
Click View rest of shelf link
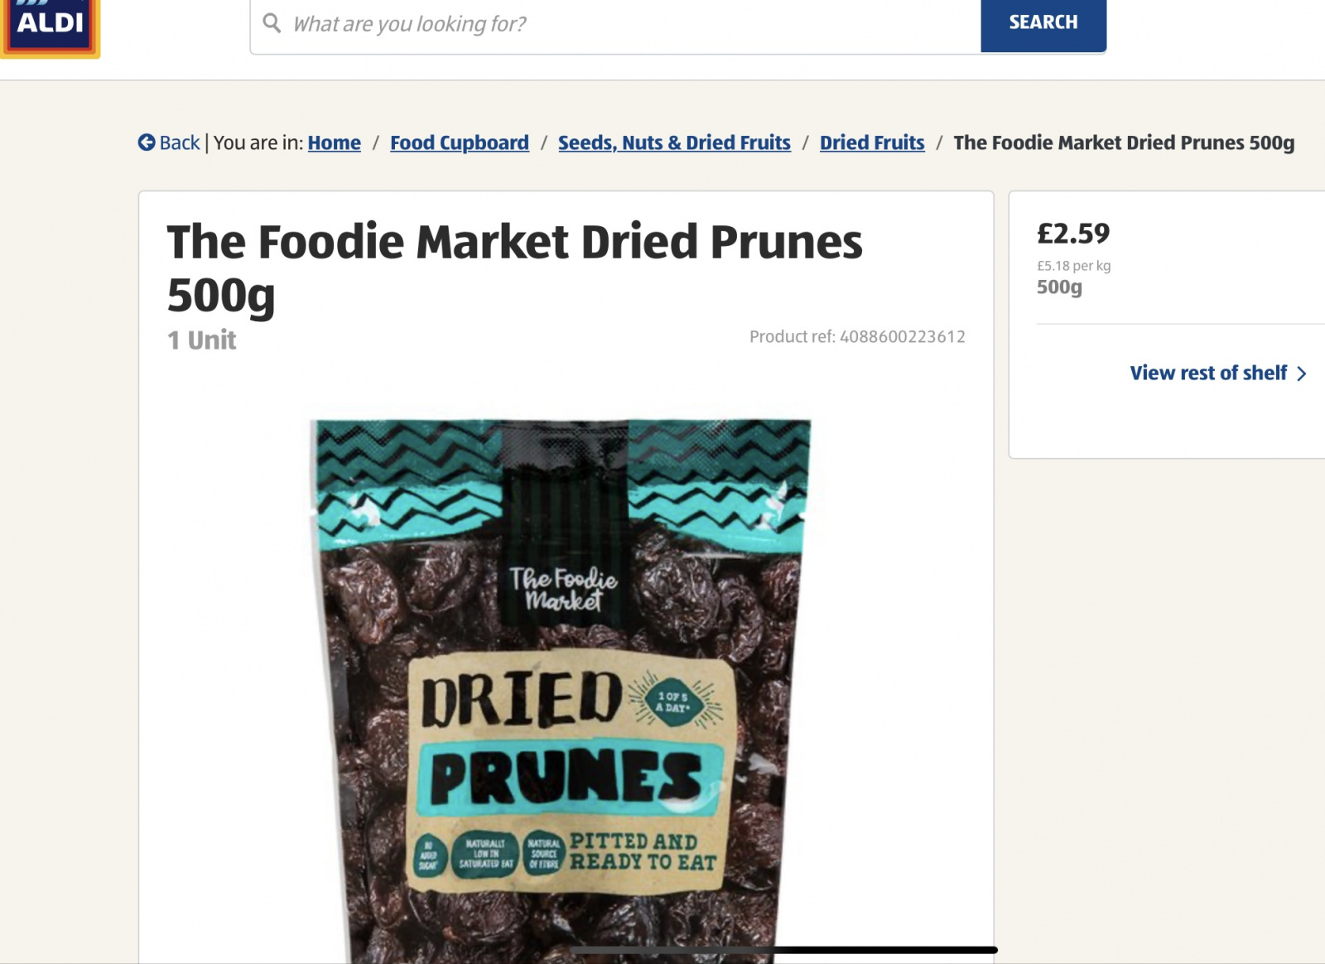[1208, 373]
